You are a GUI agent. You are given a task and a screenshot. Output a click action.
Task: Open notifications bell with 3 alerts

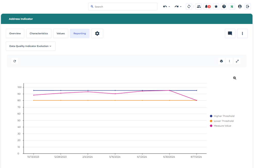[207, 7]
